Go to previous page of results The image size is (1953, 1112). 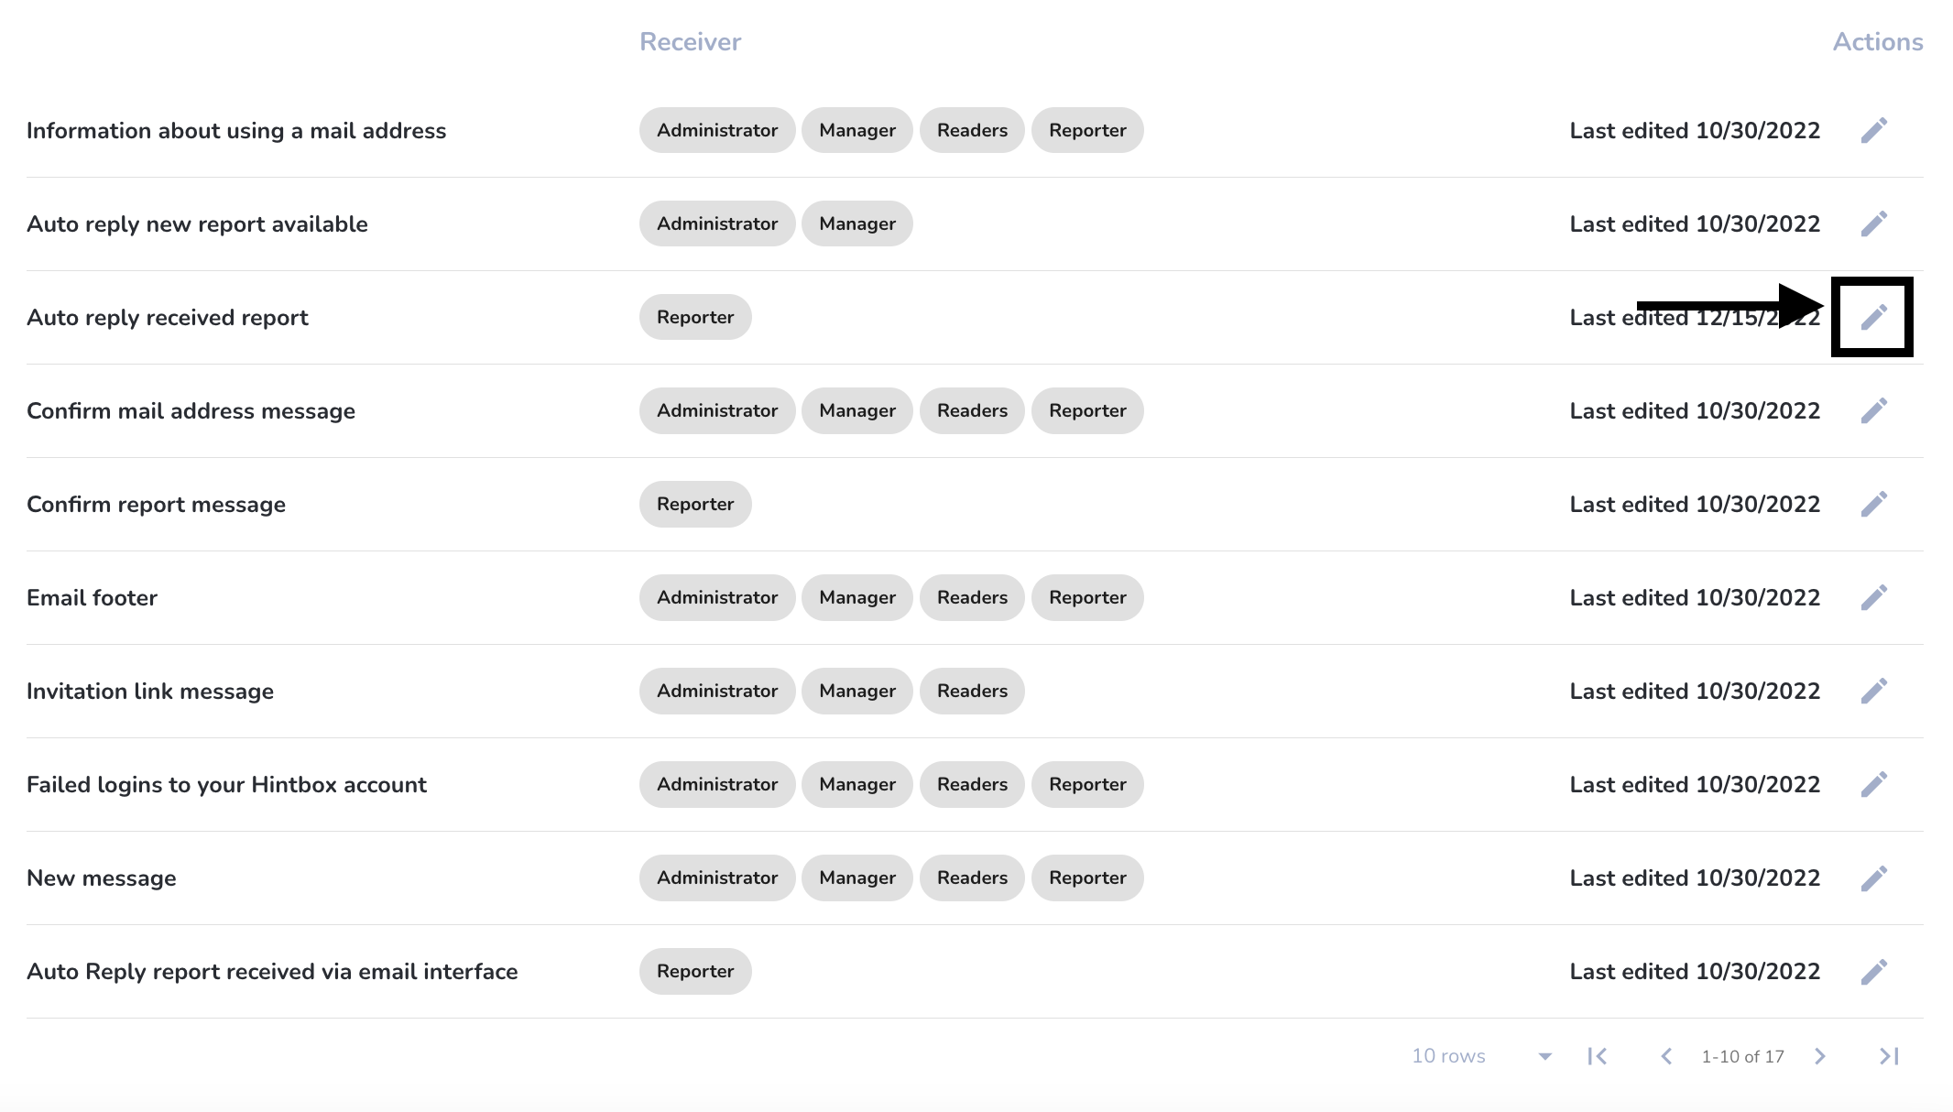click(x=1666, y=1056)
